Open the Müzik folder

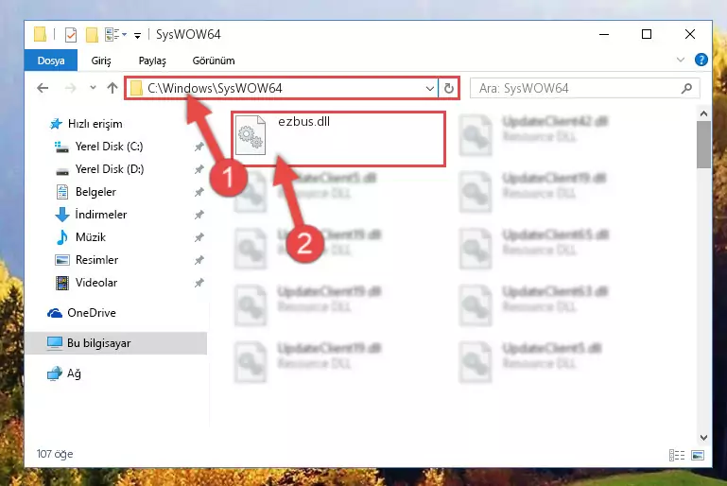pos(91,237)
